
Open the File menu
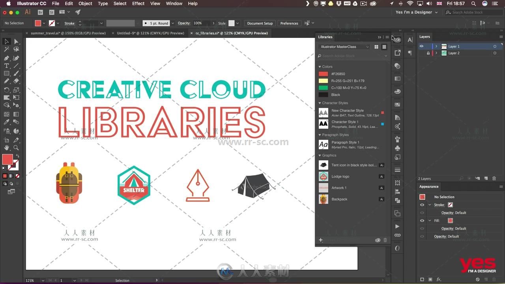(56, 4)
